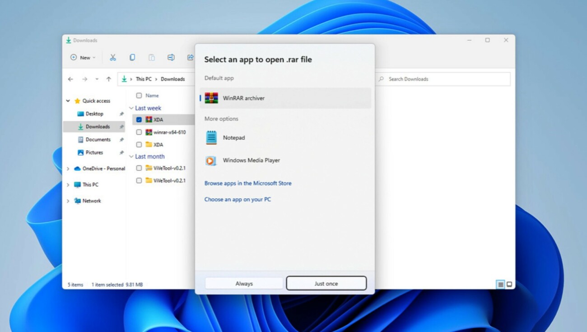Switch to large thumbnails view icon in status bar
The image size is (587, 332).
tap(509, 285)
